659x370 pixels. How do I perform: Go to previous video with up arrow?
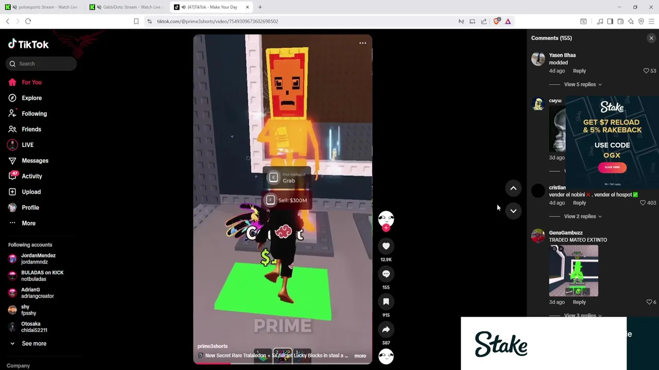[x=513, y=188]
